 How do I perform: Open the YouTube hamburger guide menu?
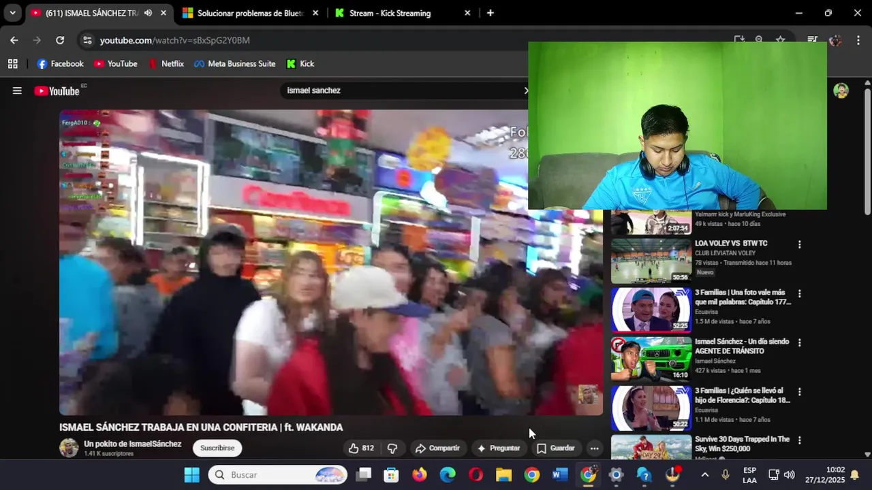pos(17,91)
